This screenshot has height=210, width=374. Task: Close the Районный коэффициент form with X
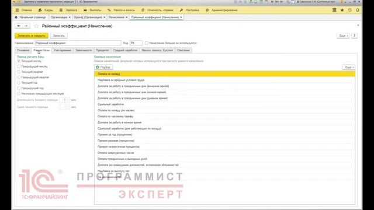(358, 25)
